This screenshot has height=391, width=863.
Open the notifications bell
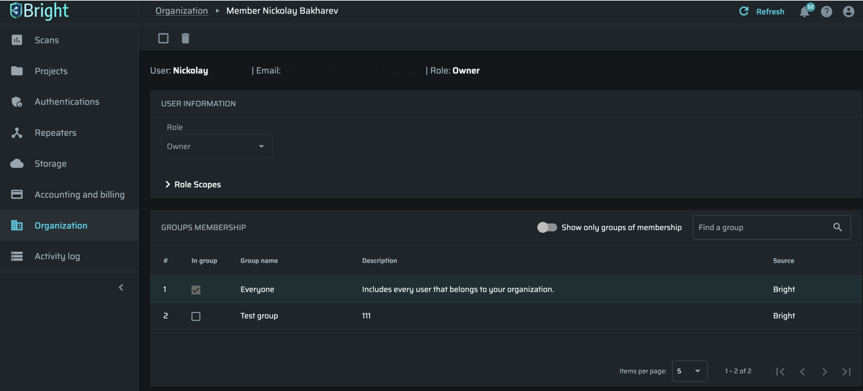click(x=805, y=12)
